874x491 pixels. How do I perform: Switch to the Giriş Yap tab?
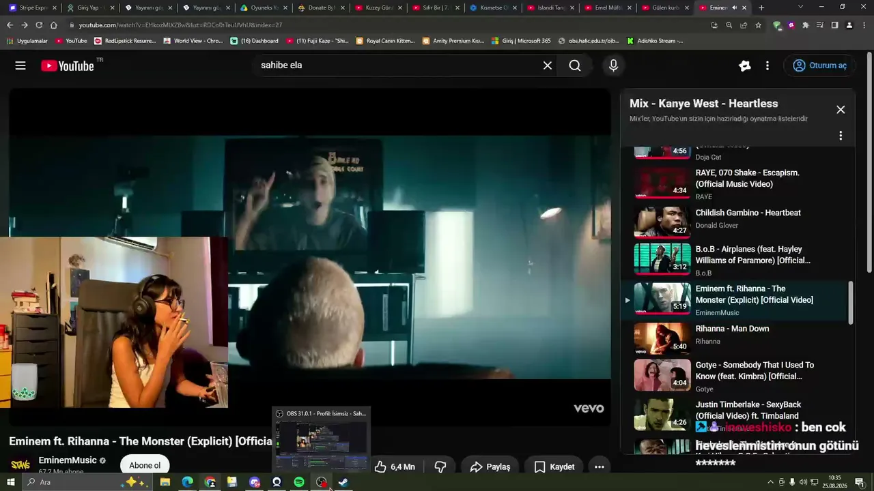click(89, 8)
